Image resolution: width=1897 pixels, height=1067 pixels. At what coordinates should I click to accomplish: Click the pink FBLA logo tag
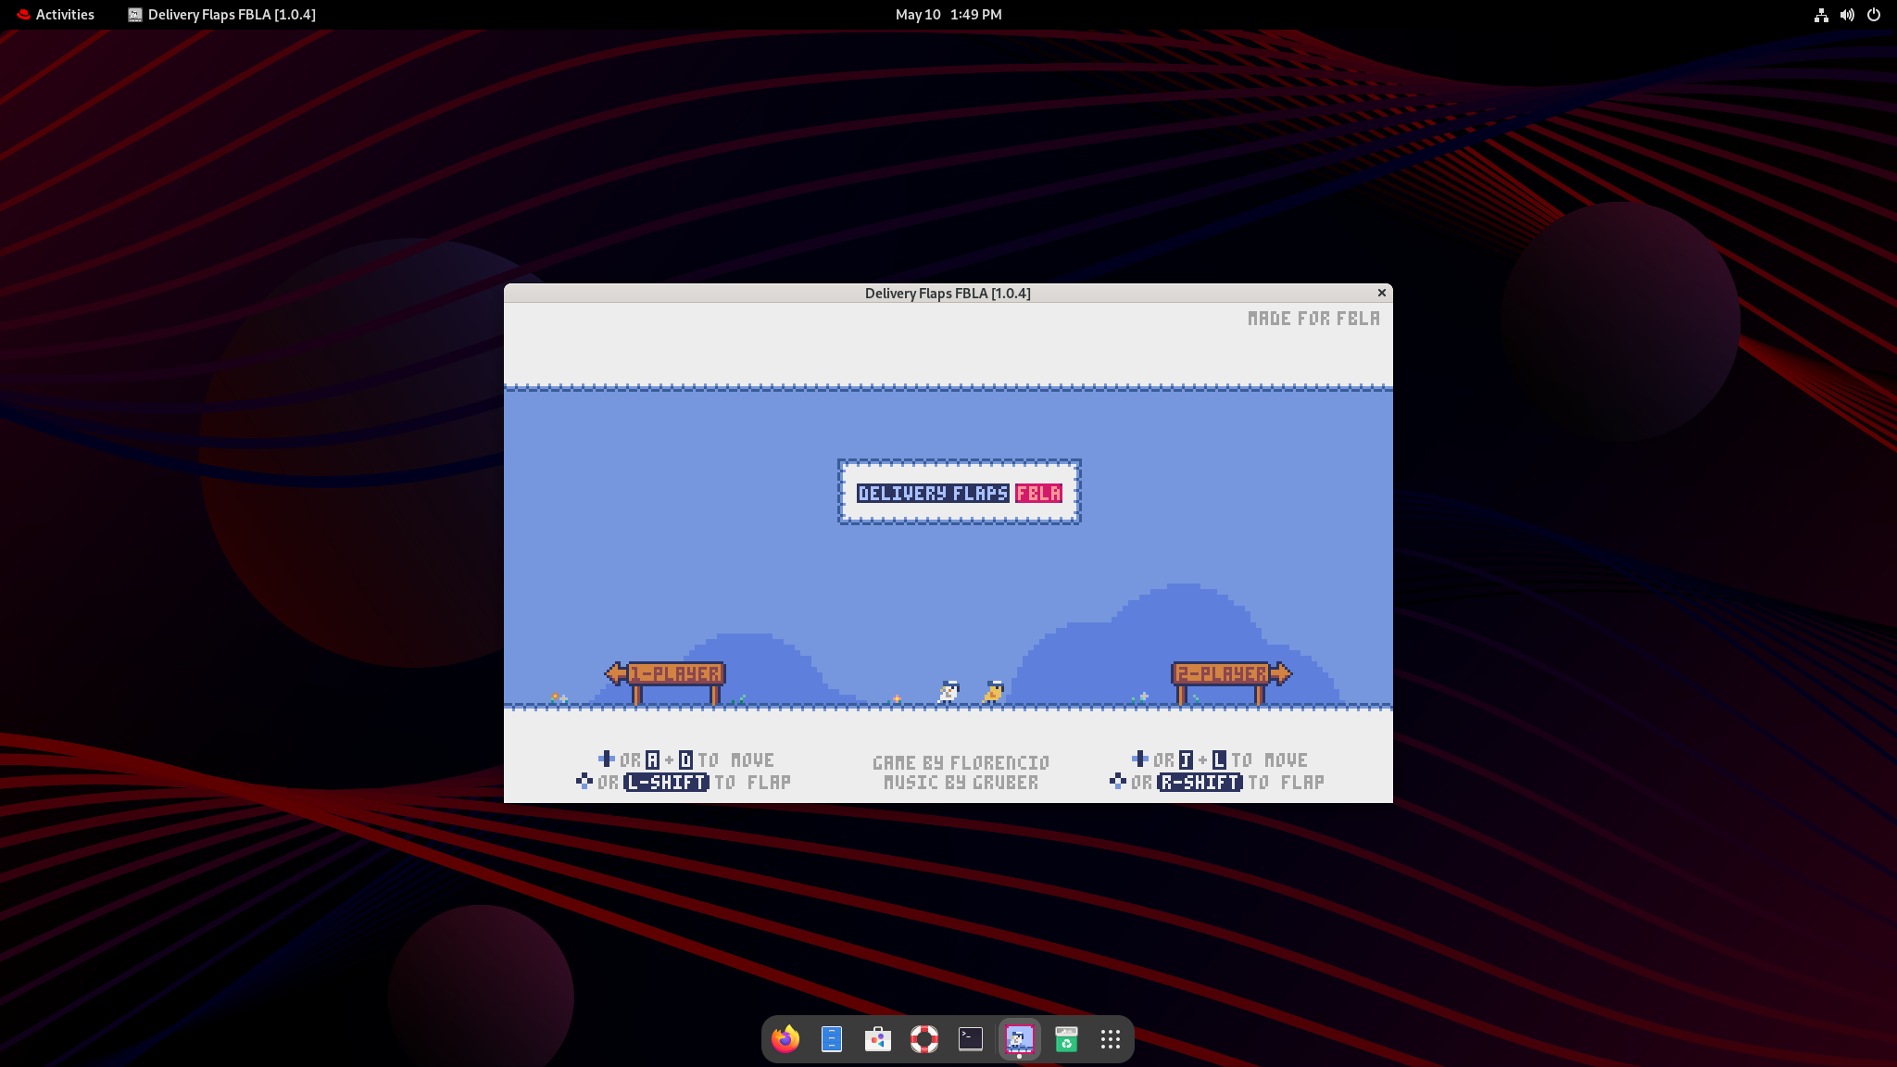point(1038,494)
